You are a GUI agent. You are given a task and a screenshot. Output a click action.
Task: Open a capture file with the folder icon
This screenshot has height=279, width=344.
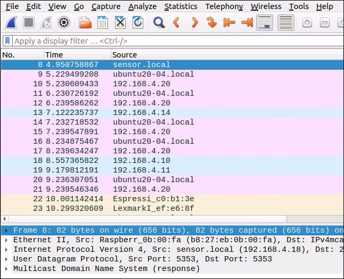(x=85, y=22)
